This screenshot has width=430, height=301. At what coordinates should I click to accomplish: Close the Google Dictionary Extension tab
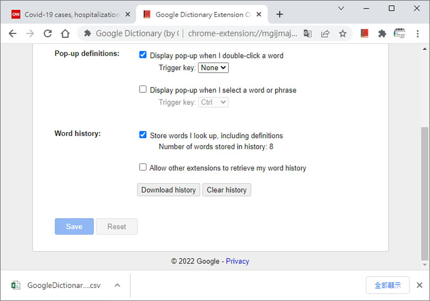(x=259, y=14)
